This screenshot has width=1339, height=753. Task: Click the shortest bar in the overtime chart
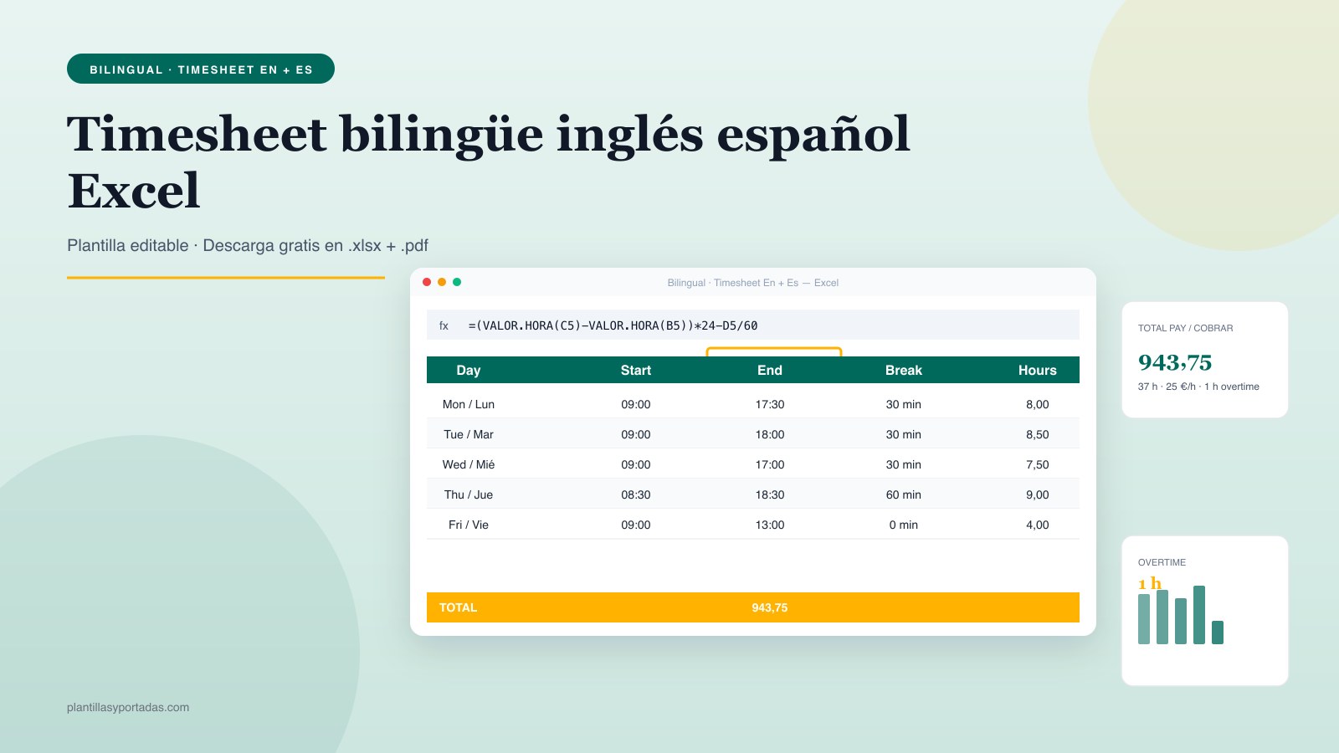tap(1218, 633)
